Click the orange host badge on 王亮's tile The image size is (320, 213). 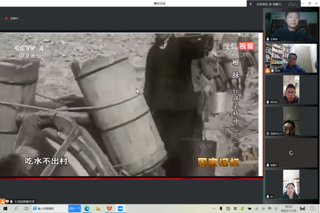coord(268,70)
